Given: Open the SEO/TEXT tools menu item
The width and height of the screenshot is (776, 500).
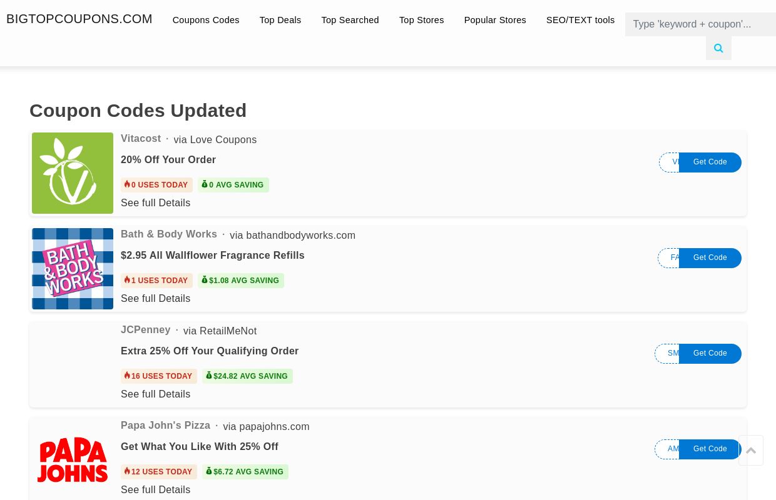Looking at the screenshot, I should coord(581,20).
